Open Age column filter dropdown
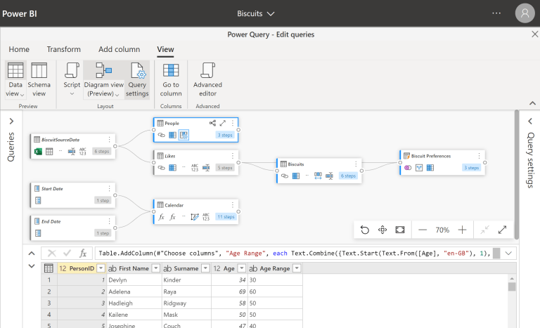Image resolution: width=540 pixels, height=328 pixels. (x=242, y=268)
